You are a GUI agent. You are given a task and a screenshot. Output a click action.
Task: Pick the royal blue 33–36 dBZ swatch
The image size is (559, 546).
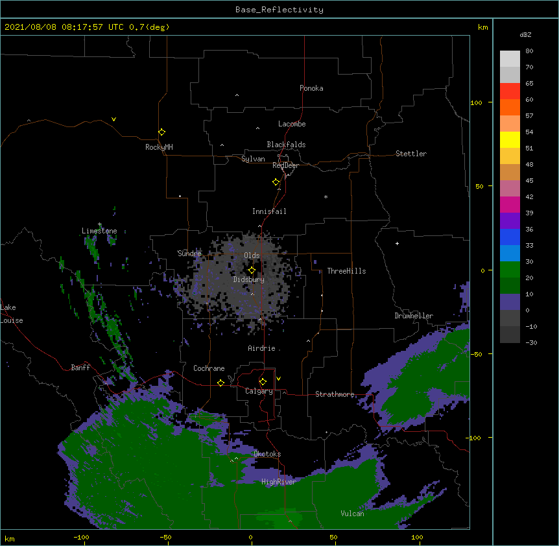tap(510, 237)
